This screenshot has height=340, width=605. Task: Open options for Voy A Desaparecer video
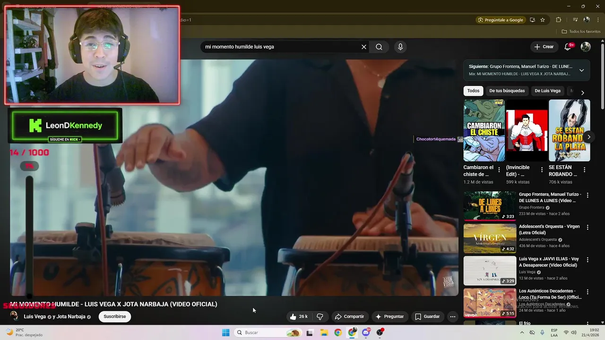588,260
